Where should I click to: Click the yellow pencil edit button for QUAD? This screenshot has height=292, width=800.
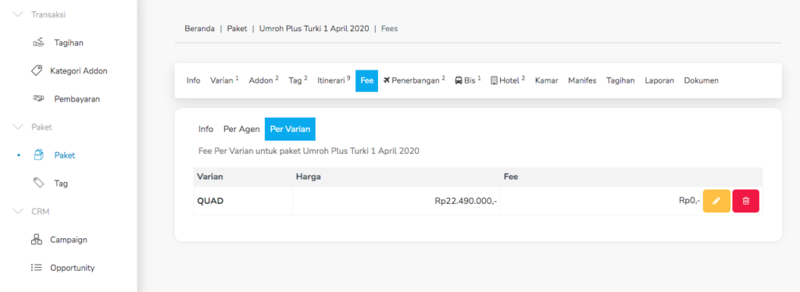pyautogui.click(x=716, y=201)
